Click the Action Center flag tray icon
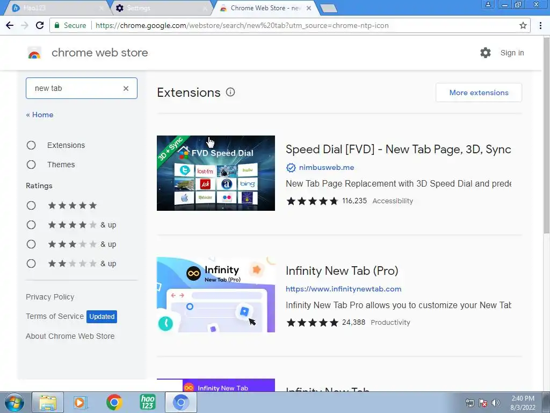The height and width of the screenshot is (413, 550). (483, 403)
